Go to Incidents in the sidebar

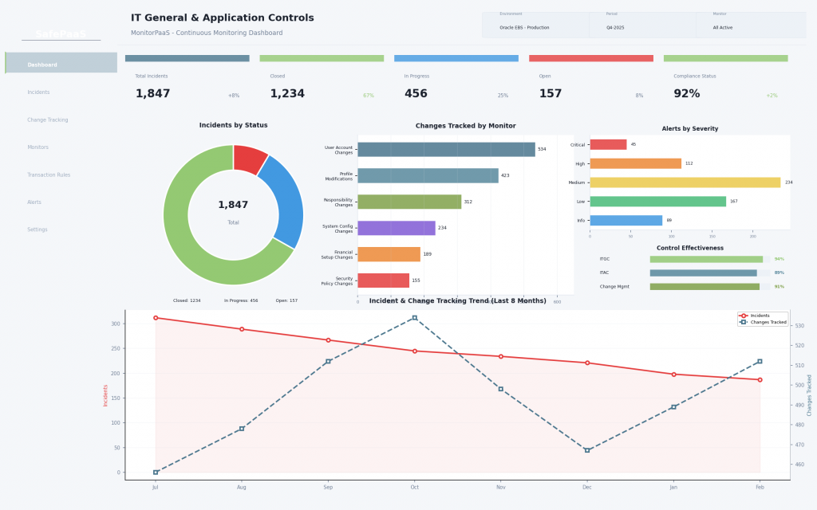point(38,92)
